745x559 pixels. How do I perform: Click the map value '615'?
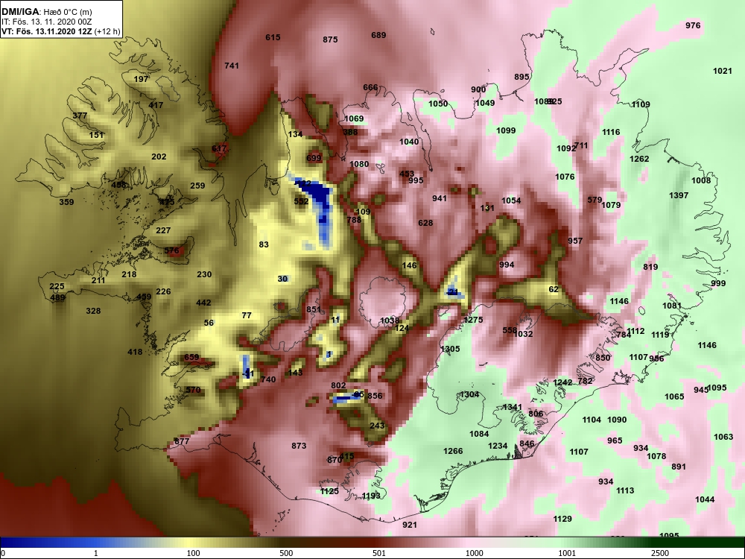point(273,37)
